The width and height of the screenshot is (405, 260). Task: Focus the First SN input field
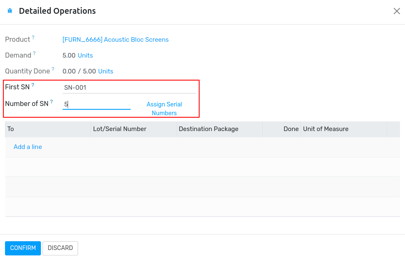[129, 88]
